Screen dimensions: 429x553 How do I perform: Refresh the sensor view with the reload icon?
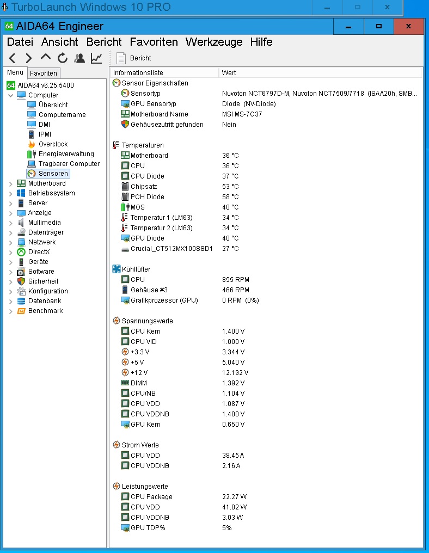[x=63, y=58]
